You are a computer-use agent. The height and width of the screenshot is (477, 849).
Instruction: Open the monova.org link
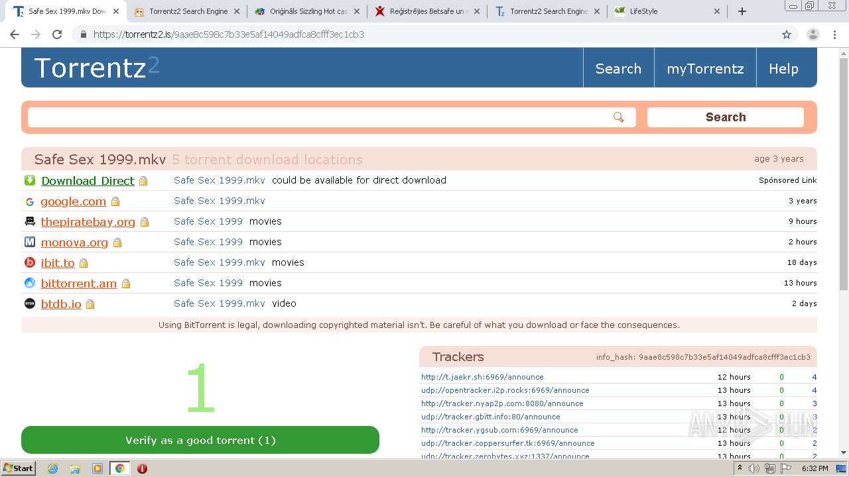pos(74,242)
